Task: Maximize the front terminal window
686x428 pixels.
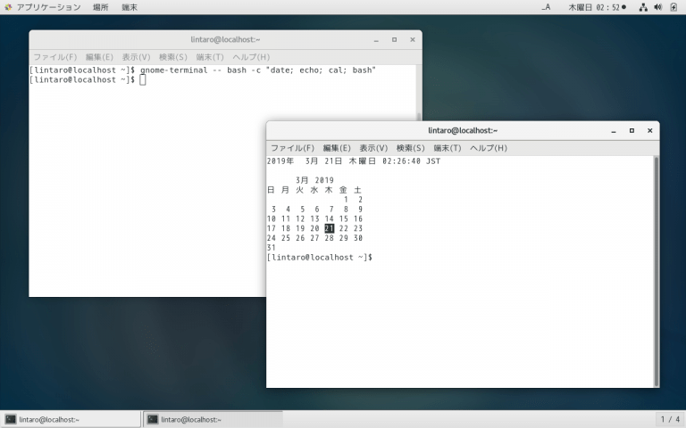Action: click(x=632, y=130)
